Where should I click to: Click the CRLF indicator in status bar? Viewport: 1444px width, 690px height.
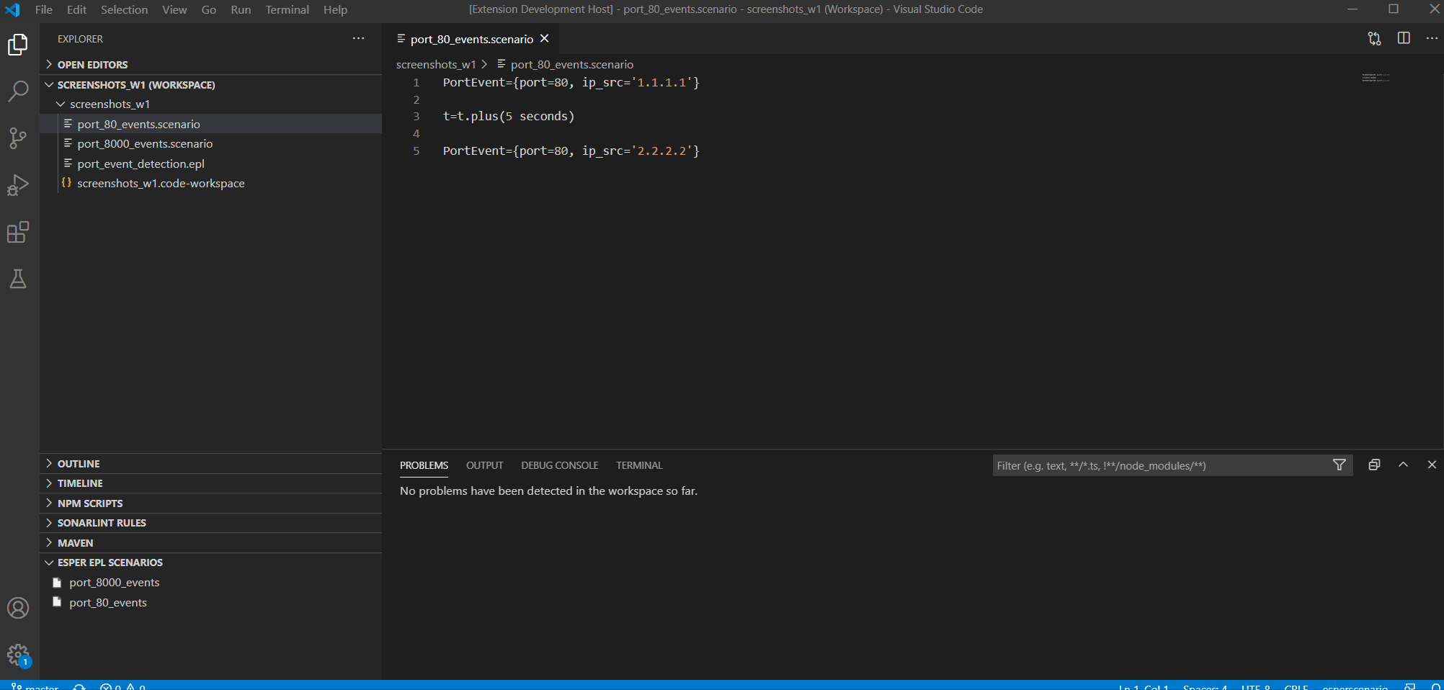pos(1297,686)
